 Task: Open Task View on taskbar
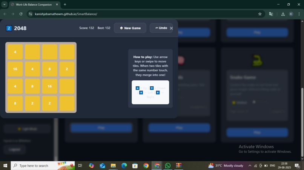tap(80, 165)
